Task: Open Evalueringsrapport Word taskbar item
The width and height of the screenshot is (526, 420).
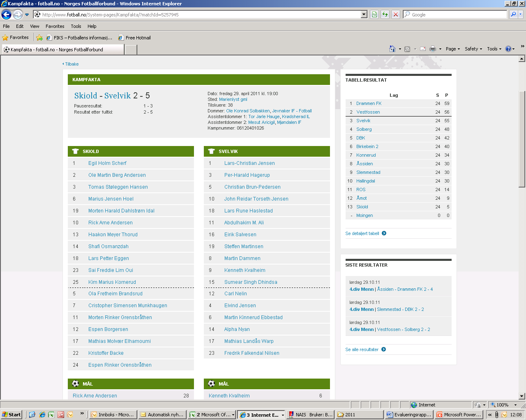Action: (x=409, y=415)
